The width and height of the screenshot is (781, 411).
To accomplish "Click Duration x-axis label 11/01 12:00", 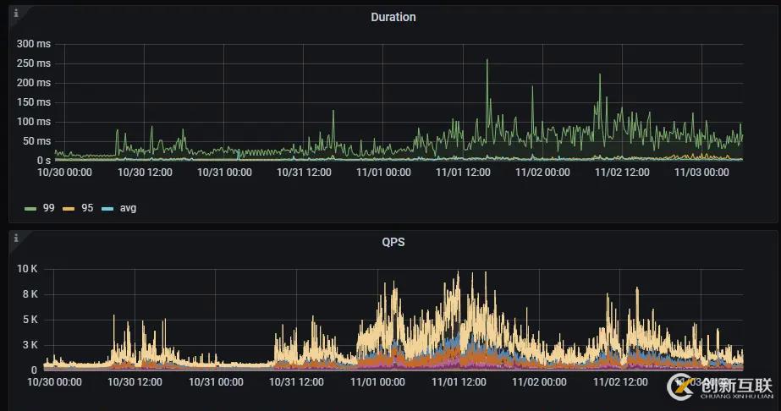I will (x=463, y=173).
